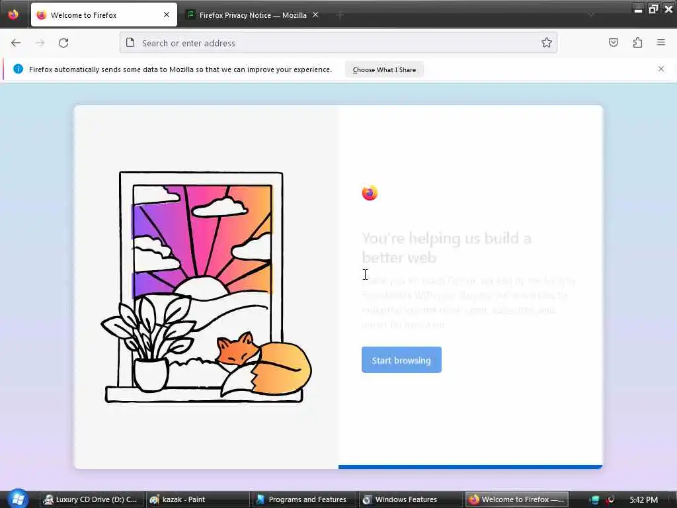Open a new tab with plus button
The image size is (677, 508).
[x=340, y=15]
